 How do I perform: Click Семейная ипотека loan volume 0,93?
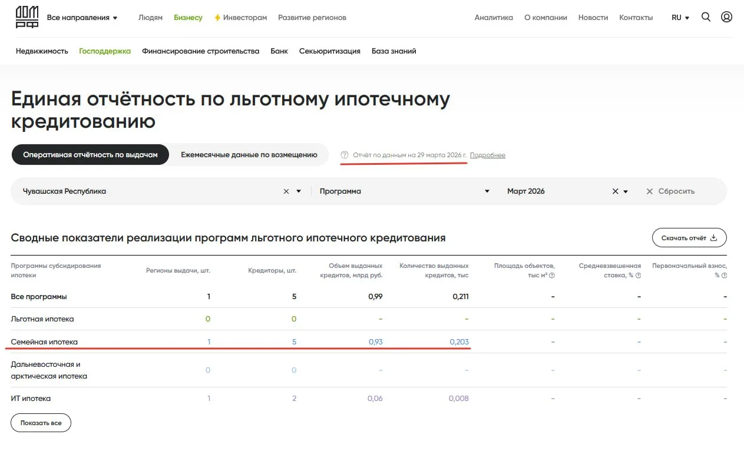(375, 341)
